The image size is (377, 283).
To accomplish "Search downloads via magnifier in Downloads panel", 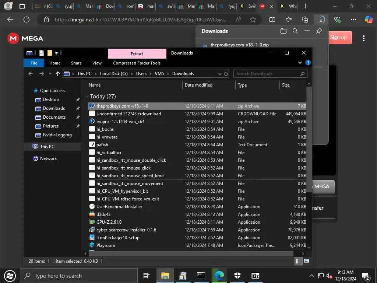I will click(x=295, y=31).
